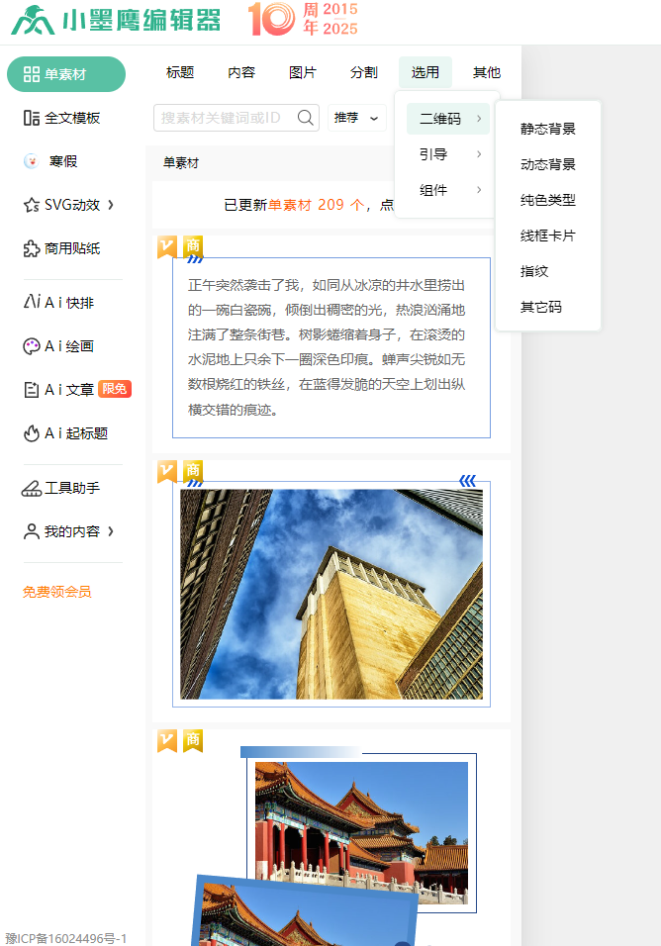The width and height of the screenshot is (661, 946).
Task: Choose 二维码 in the dropdown menu
Action: click(448, 119)
